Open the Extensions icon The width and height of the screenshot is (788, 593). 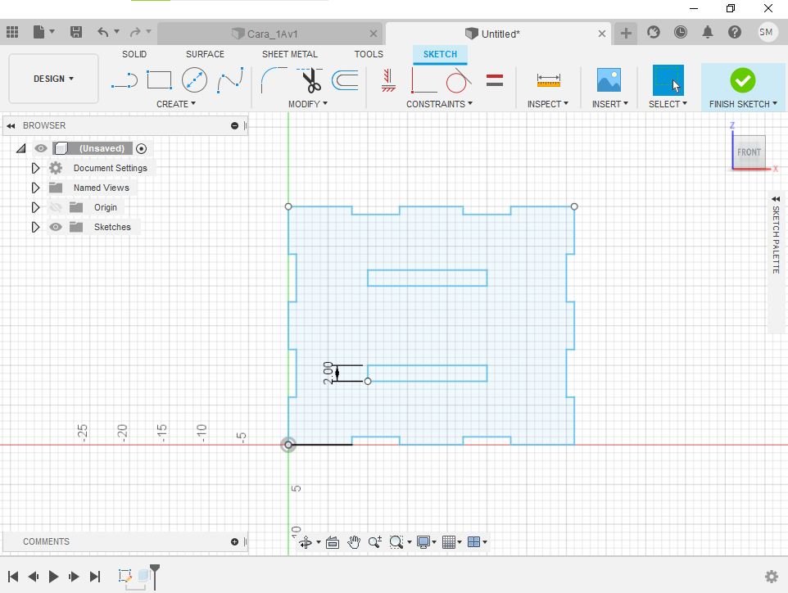[x=654, y=32]
